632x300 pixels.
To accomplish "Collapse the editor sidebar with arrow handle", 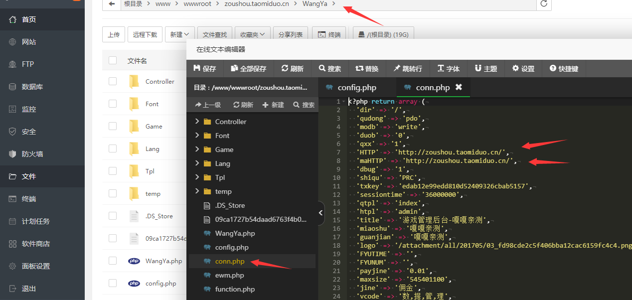I will tap(321, 213).
